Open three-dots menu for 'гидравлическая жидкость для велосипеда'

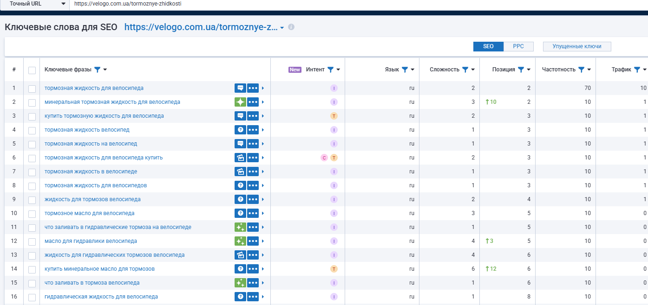click(x=253, y=297)
